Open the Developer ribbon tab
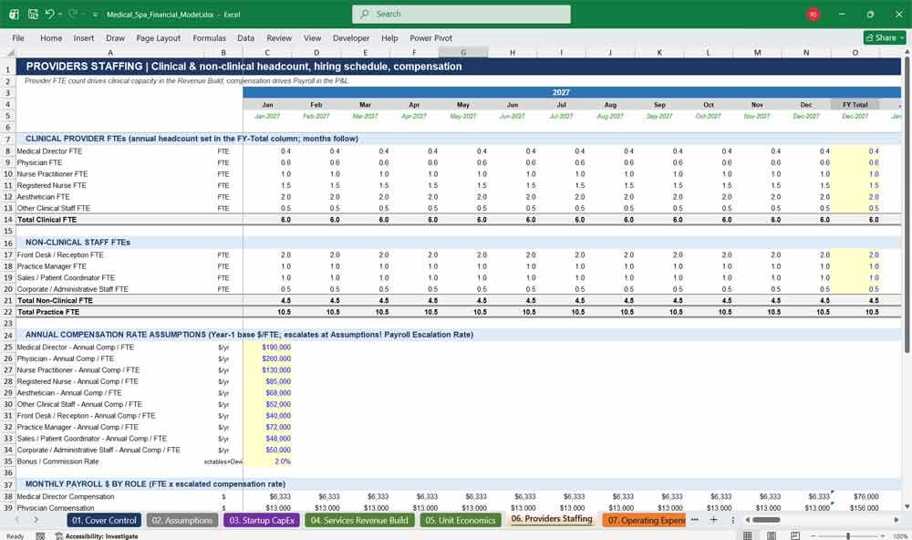 point(351,37)
